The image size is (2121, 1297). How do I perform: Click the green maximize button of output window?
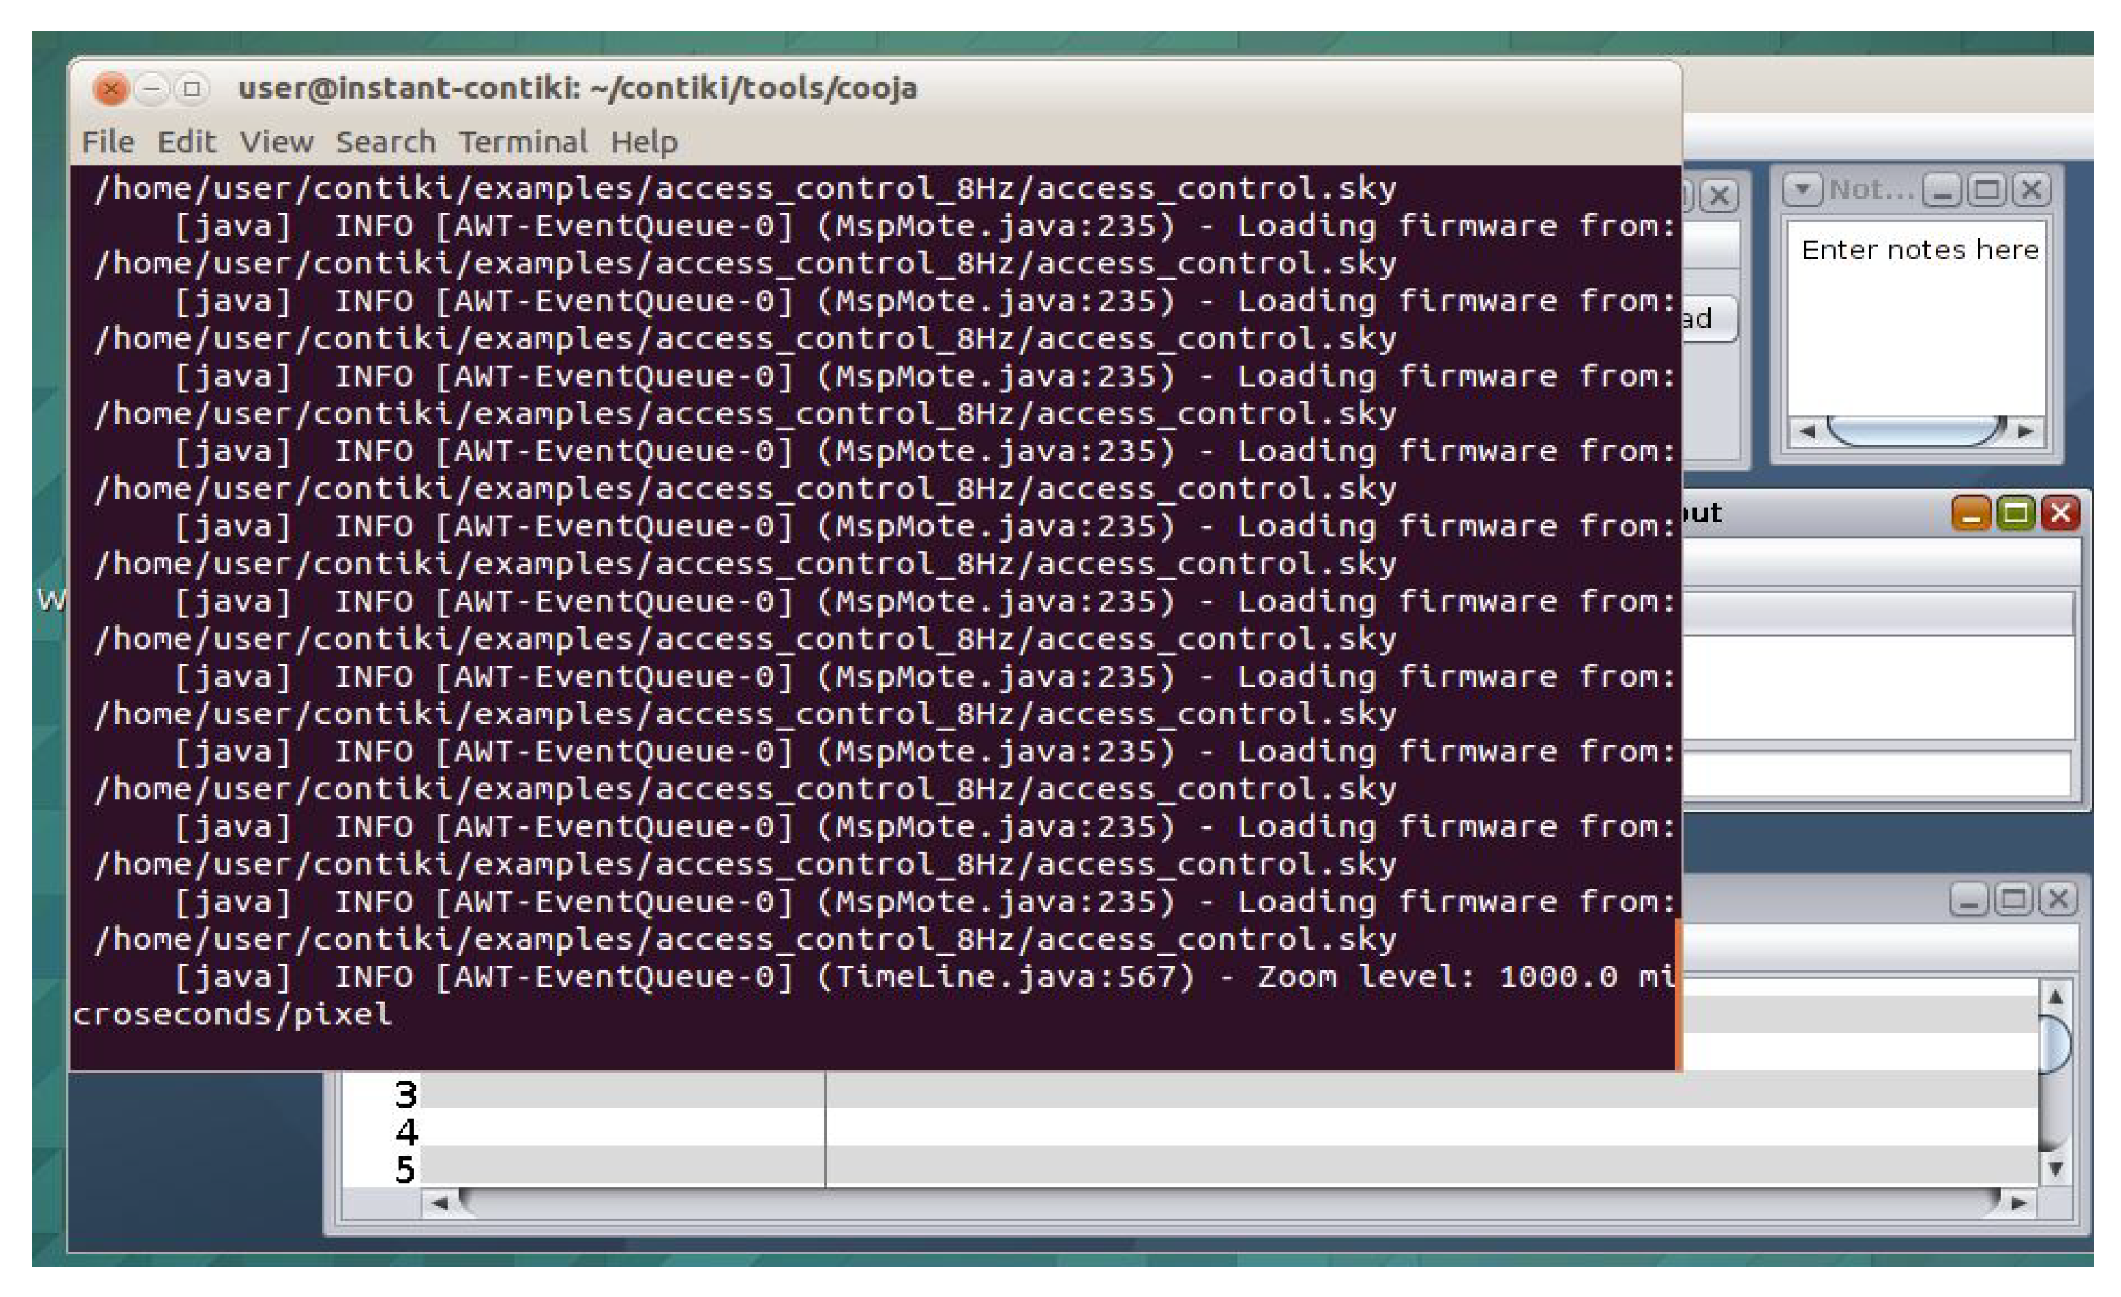pyautogui.click(x=2015, y=514)
